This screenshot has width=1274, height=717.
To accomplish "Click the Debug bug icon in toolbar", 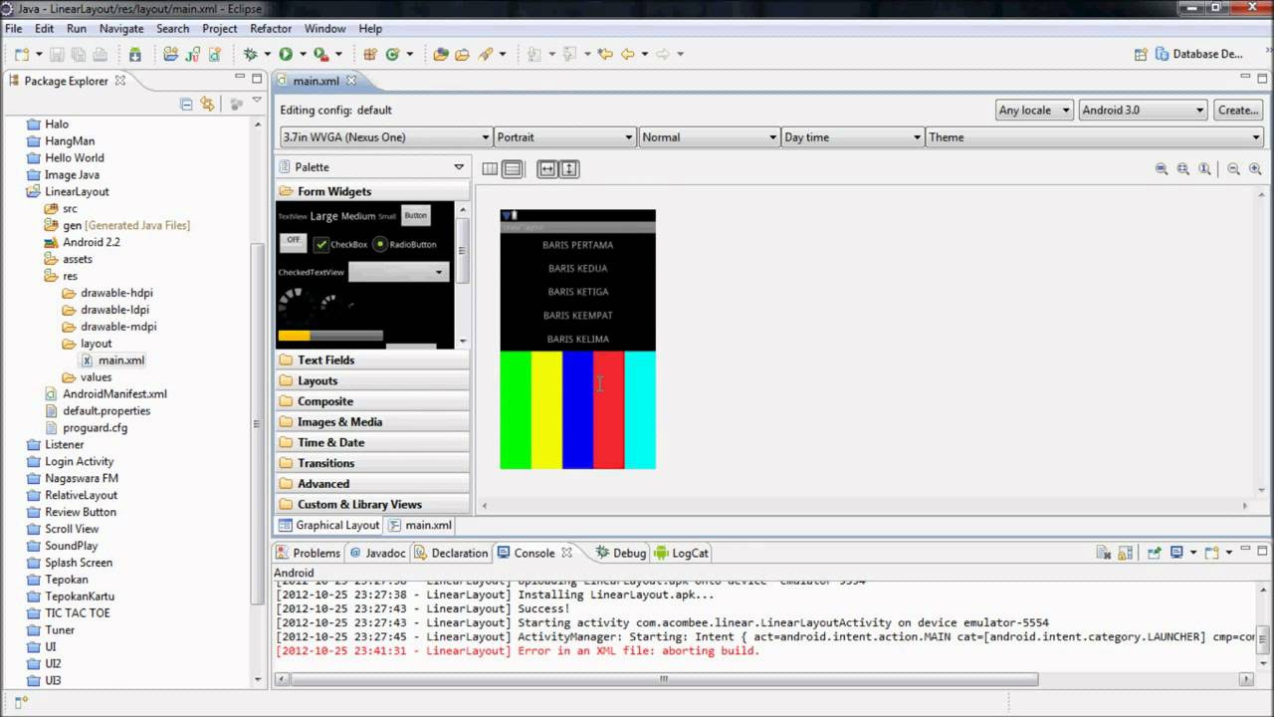I will pyautogui.click(x=251, y=54).
